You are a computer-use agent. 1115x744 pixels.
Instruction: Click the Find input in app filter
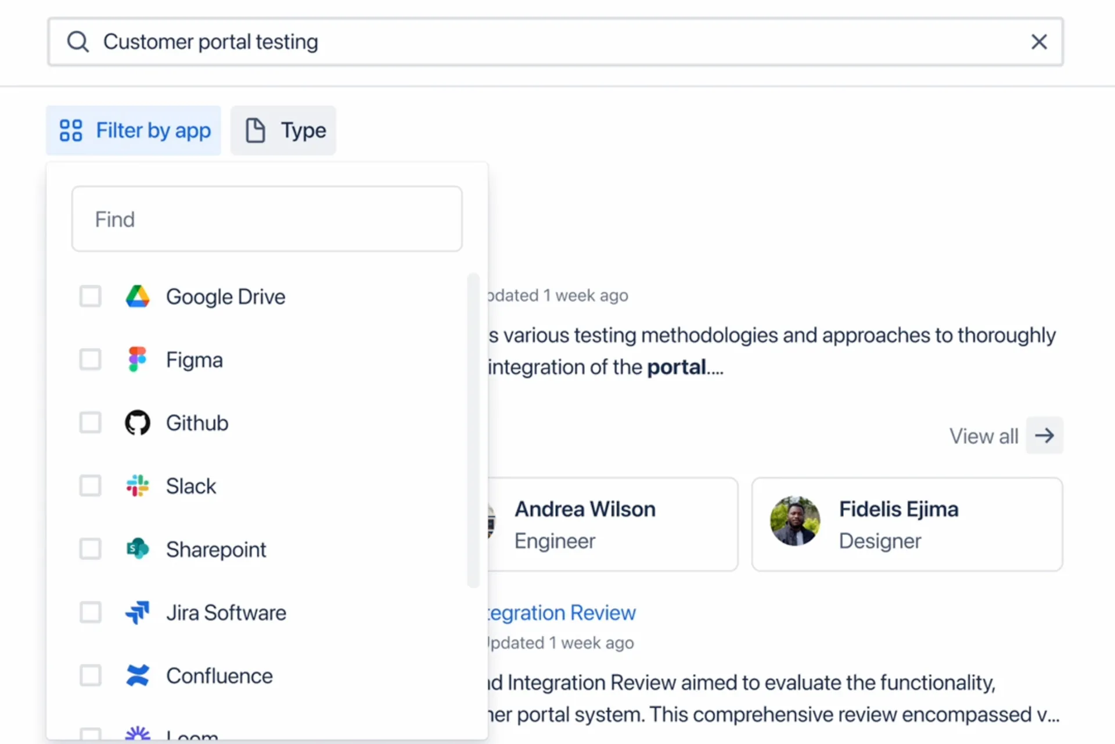pyautogui.click(x=267, y=220)
